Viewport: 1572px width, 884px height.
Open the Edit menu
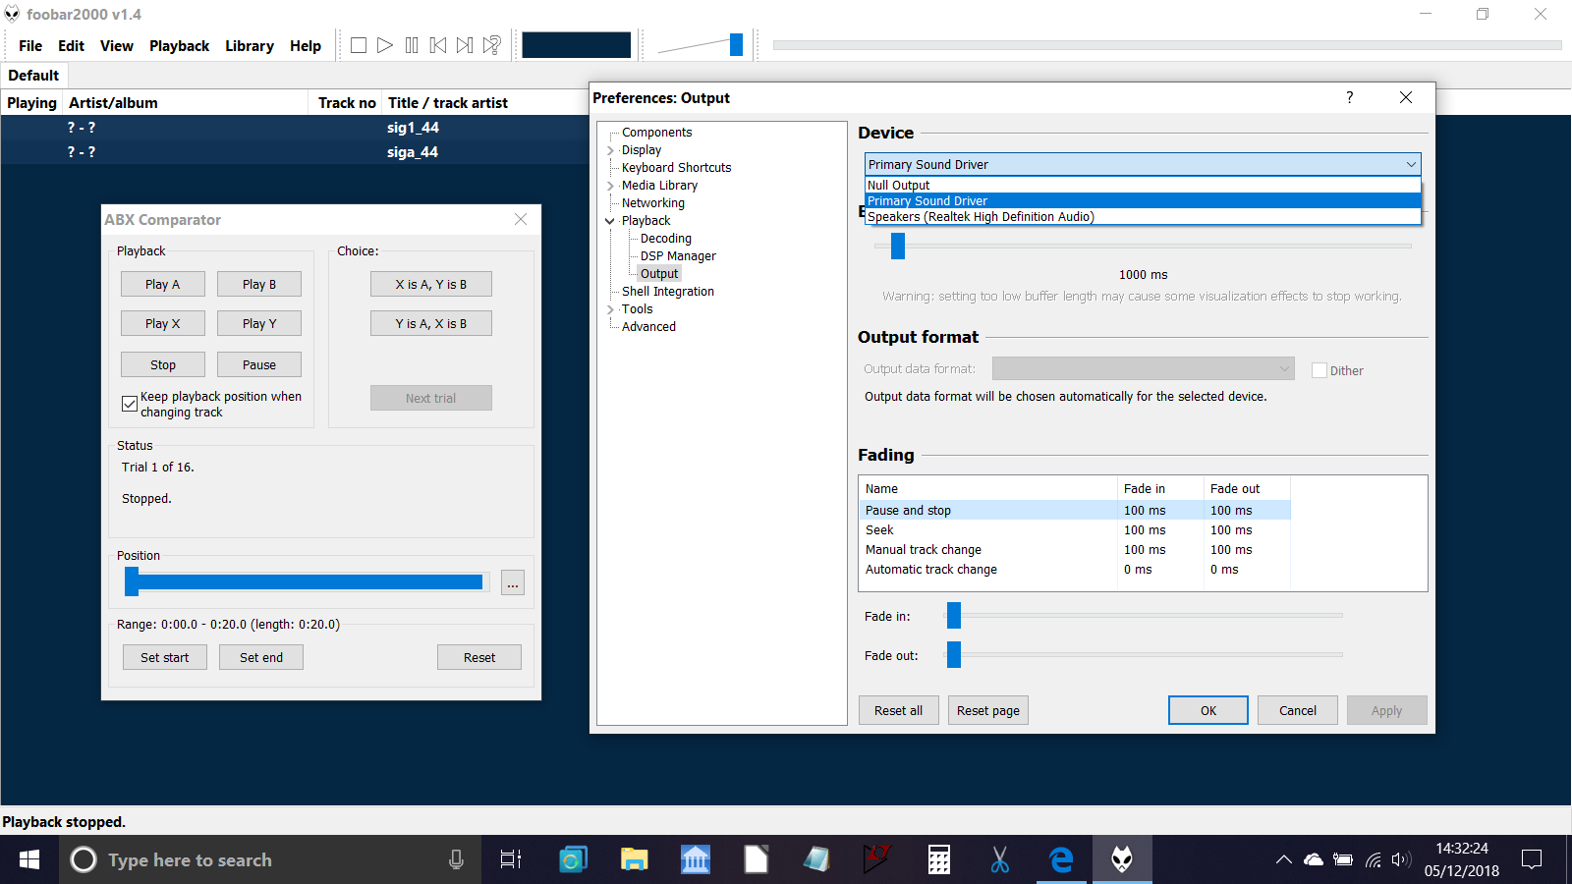(x=71, y=45)
